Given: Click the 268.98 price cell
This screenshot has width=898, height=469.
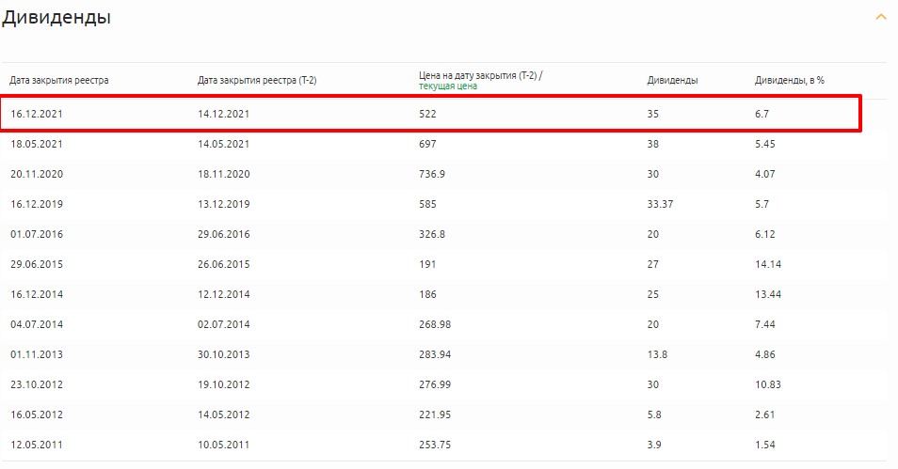Looking at the screenshot, I should [x=435, y=324].
